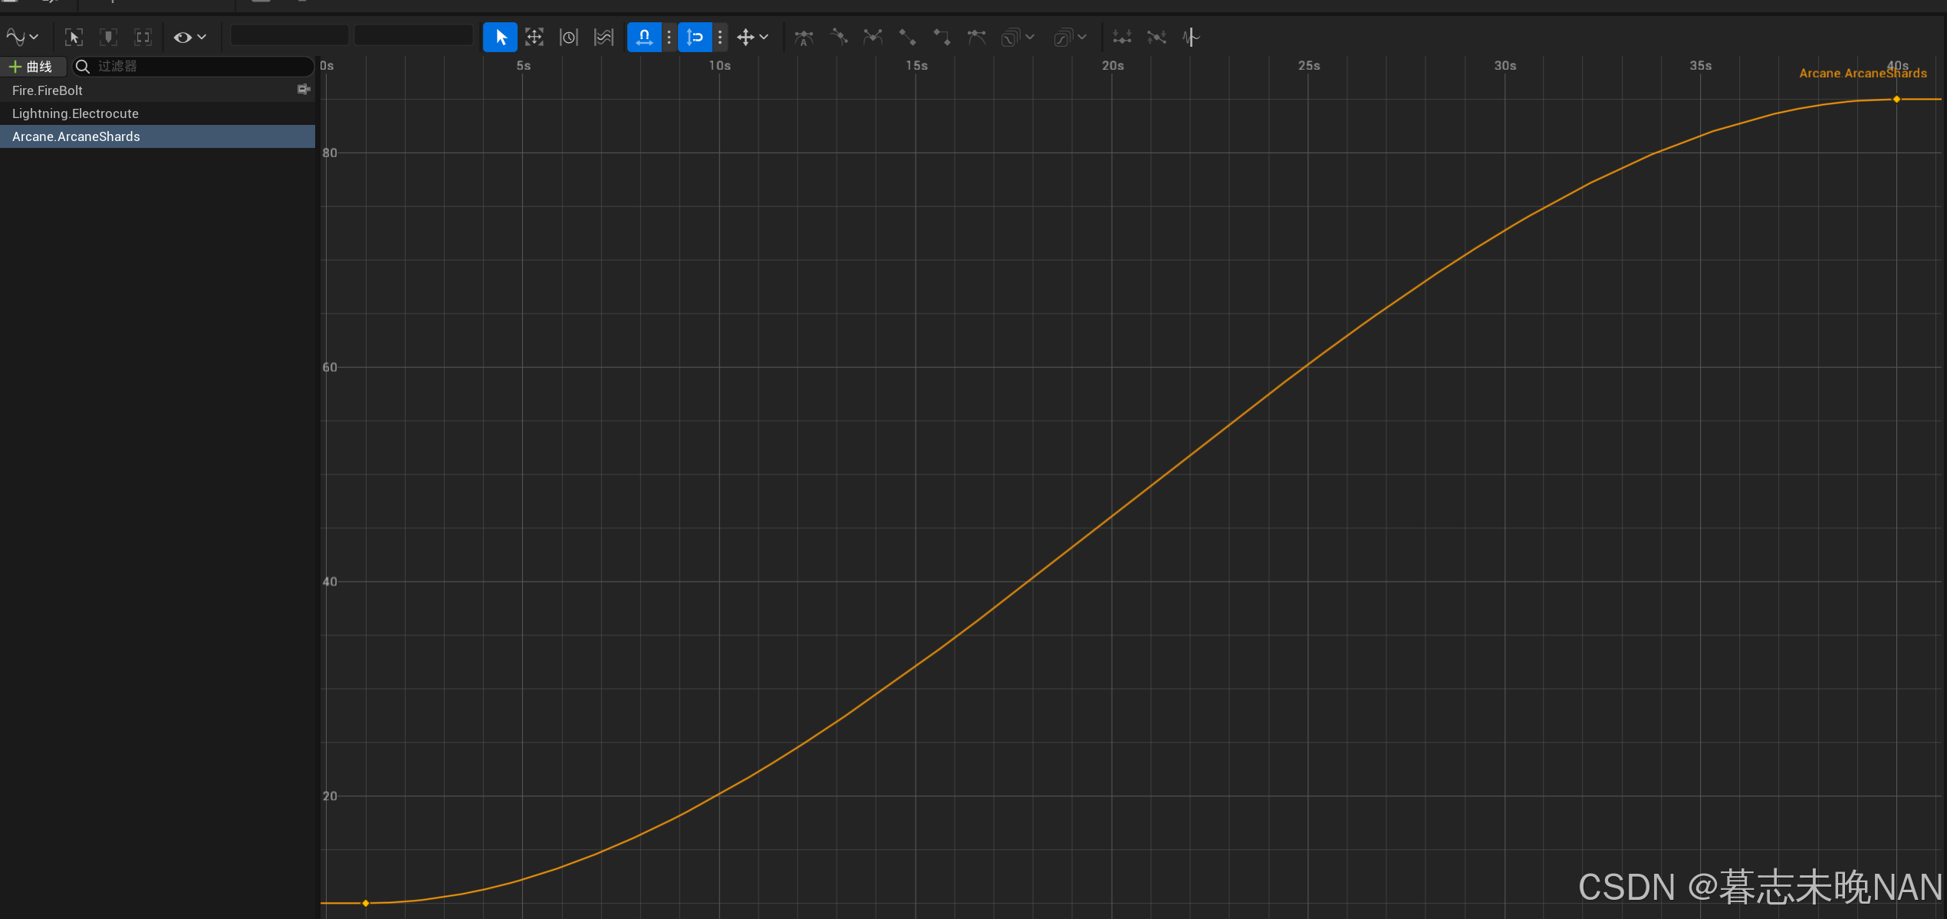Open the pre-infinity extrapolation dropdown
The width and height of the screenshot is (1947, 919).
pos(1018,37)
